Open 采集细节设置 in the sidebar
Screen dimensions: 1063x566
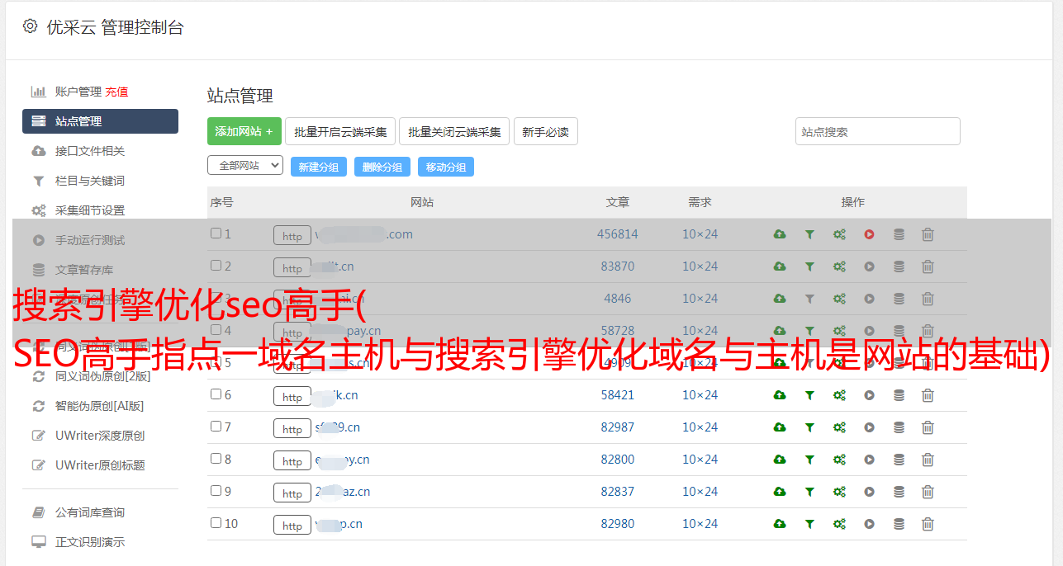click(x=90, y=210)
